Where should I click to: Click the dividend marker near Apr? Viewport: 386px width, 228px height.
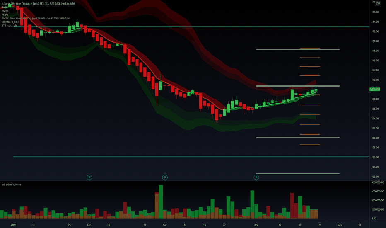click(x=256, y=177)
